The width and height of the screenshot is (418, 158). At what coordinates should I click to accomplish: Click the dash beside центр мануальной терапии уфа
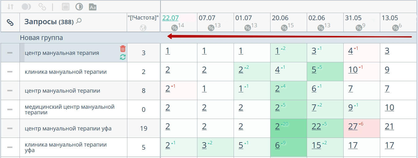10,128
